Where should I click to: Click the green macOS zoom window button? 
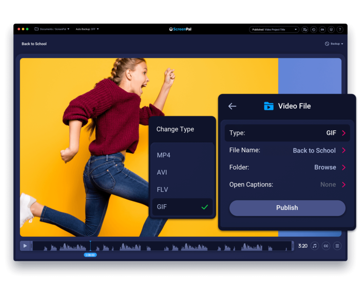(x=27, y=29)
